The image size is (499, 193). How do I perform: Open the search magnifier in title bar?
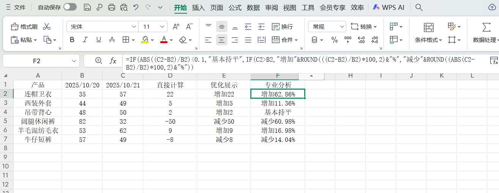tap(419, 7)
